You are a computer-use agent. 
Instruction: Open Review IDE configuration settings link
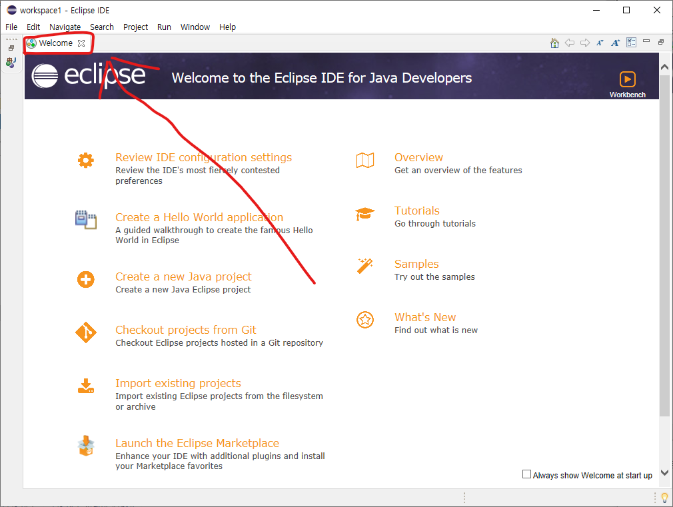(x=203, y=157)
